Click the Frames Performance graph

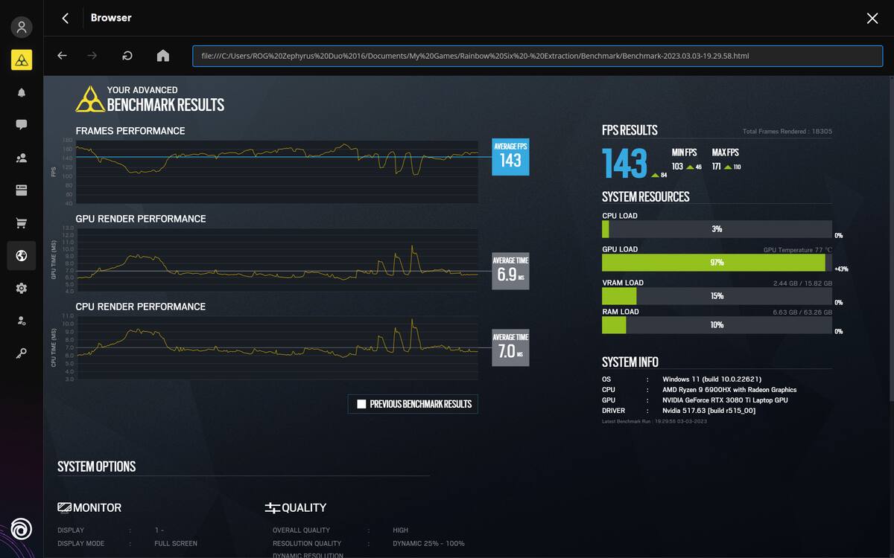(x=277, y=171)
